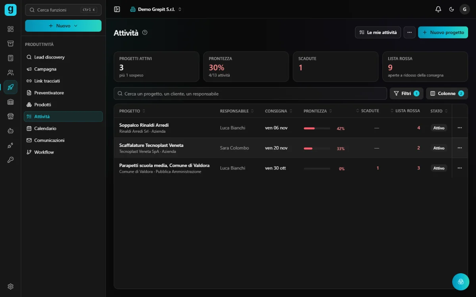Open the key icon in rail

(10, 160)
